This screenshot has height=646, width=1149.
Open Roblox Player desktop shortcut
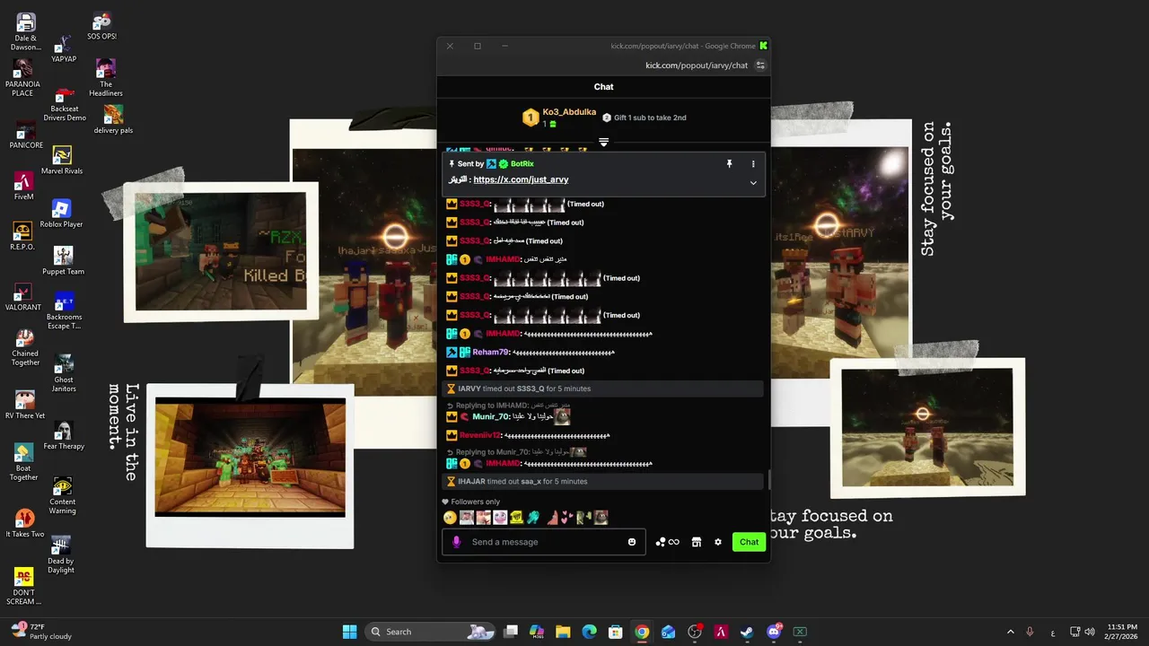click(x=61, y=214)
